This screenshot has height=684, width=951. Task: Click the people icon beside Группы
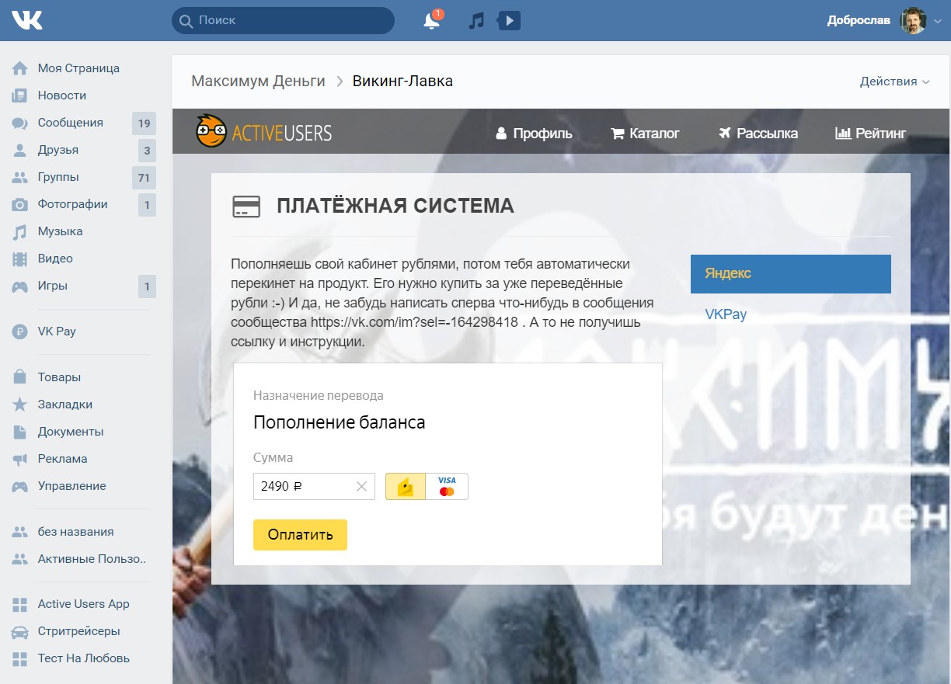pos(20,177)
